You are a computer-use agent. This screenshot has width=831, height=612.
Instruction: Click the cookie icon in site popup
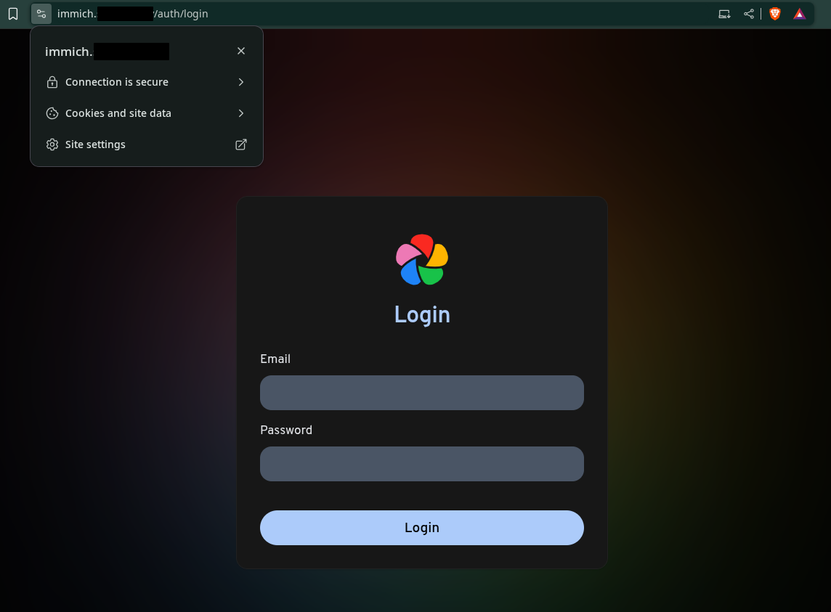point(52,113)
